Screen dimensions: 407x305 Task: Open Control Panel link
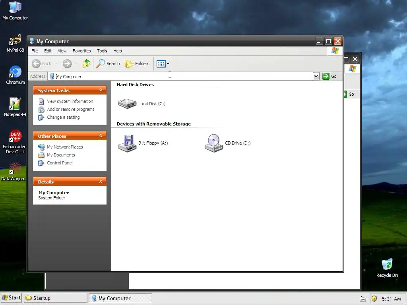coord(60,163)
